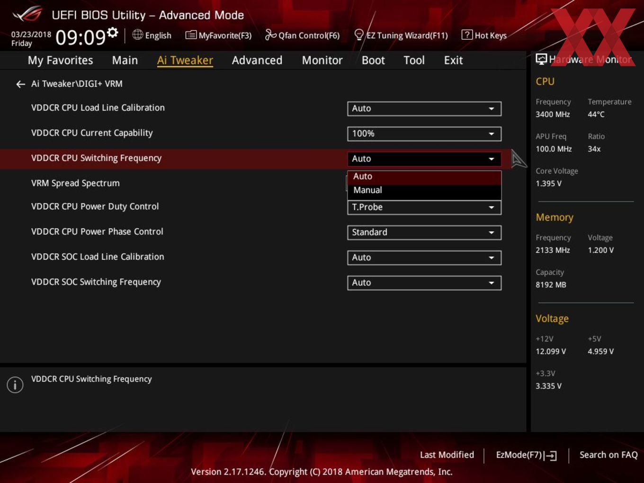Open VDDCR SOC Switching Frequency dropdown

pos(424,283)
